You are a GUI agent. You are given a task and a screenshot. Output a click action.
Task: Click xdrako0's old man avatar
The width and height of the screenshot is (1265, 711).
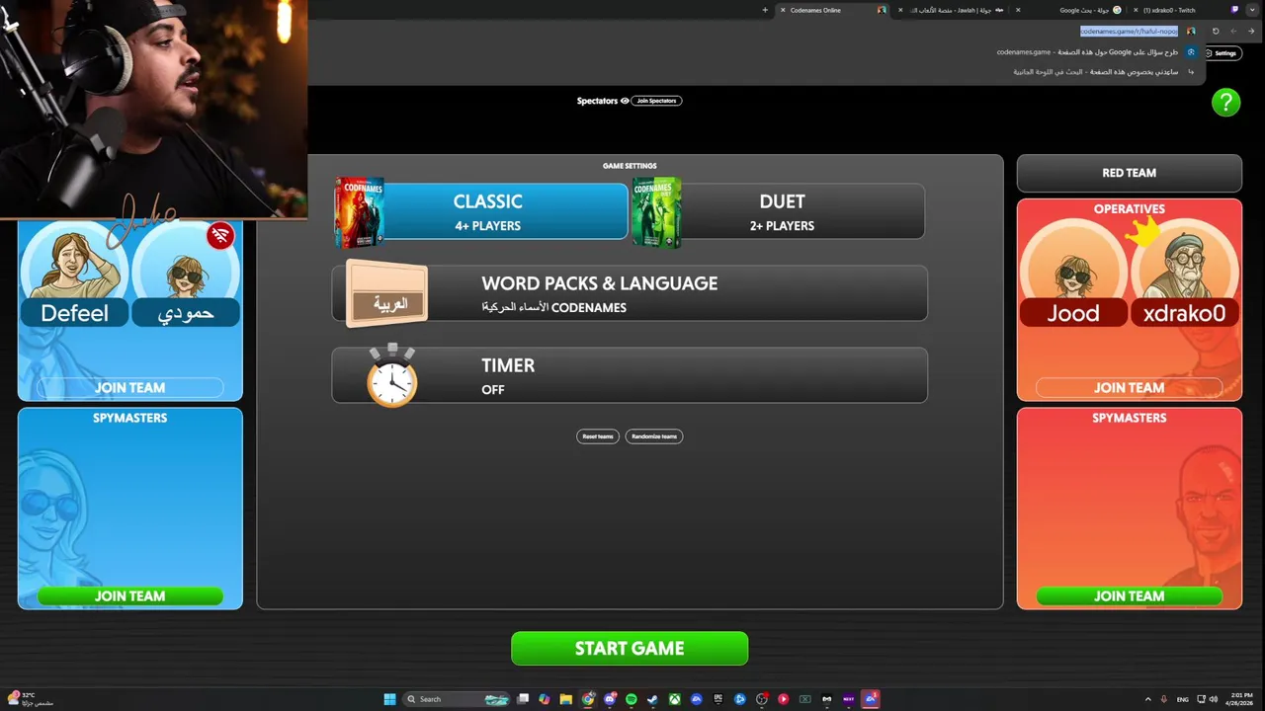pos(1184,265)
